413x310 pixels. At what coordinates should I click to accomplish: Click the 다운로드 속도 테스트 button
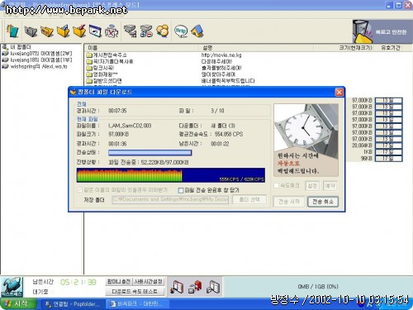135,291
